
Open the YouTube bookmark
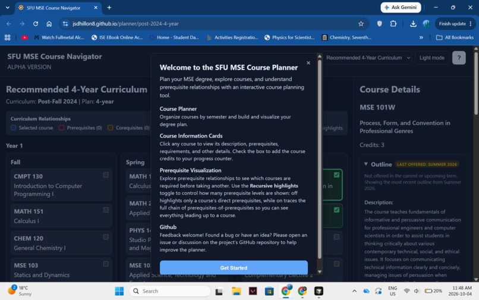[x=24, y=37]
